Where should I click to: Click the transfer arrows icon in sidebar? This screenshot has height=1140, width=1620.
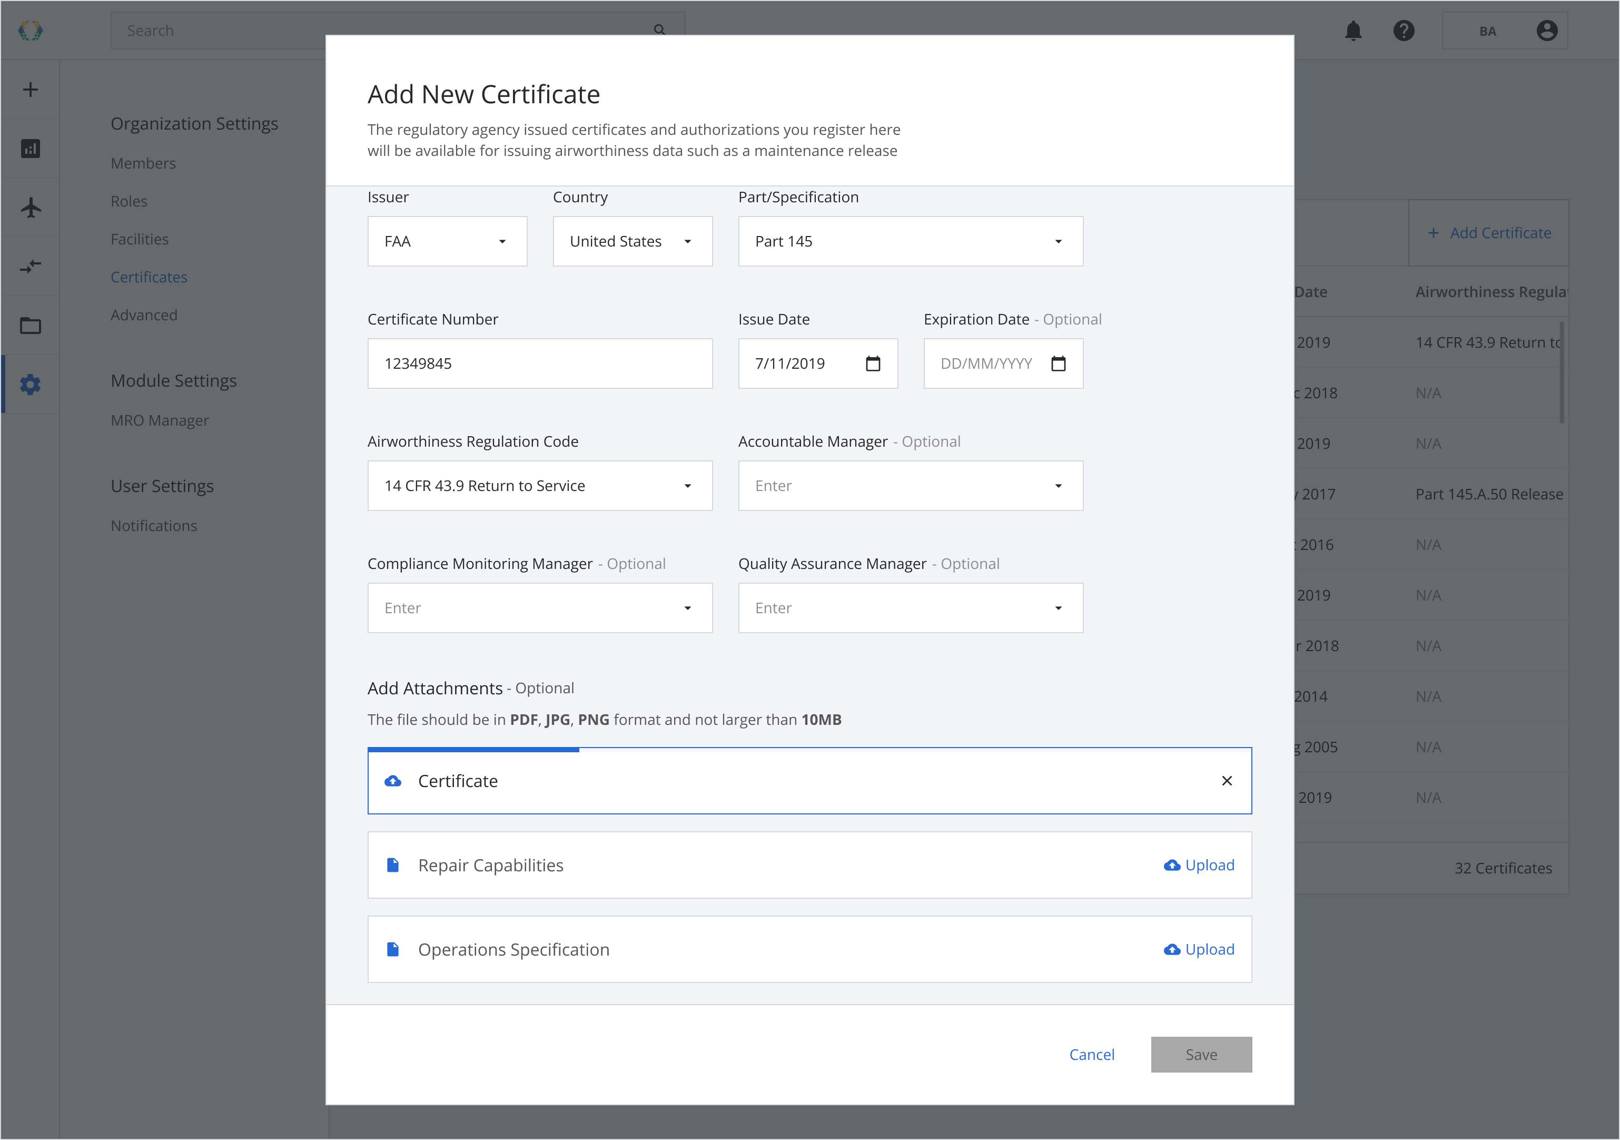coord(31,266)
